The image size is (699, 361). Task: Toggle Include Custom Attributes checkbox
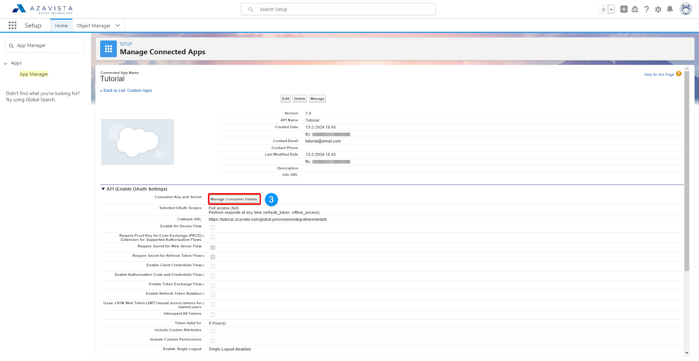[213, 331]
